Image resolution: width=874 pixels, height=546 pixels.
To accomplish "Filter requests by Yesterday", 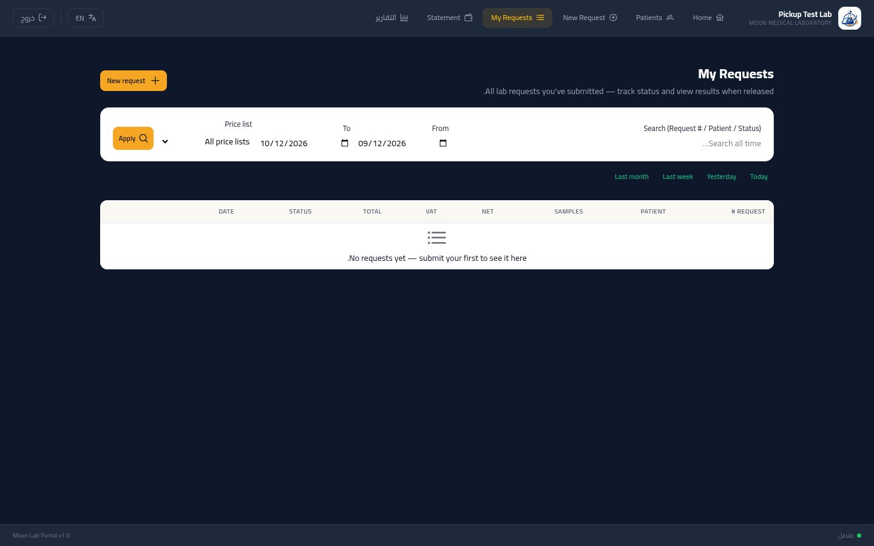I will 721,177.
